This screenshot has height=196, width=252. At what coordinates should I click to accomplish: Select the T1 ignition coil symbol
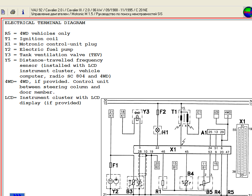(184, 117)
